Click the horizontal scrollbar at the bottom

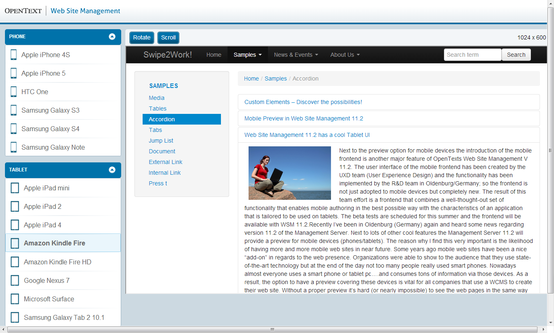coord(272,329)
